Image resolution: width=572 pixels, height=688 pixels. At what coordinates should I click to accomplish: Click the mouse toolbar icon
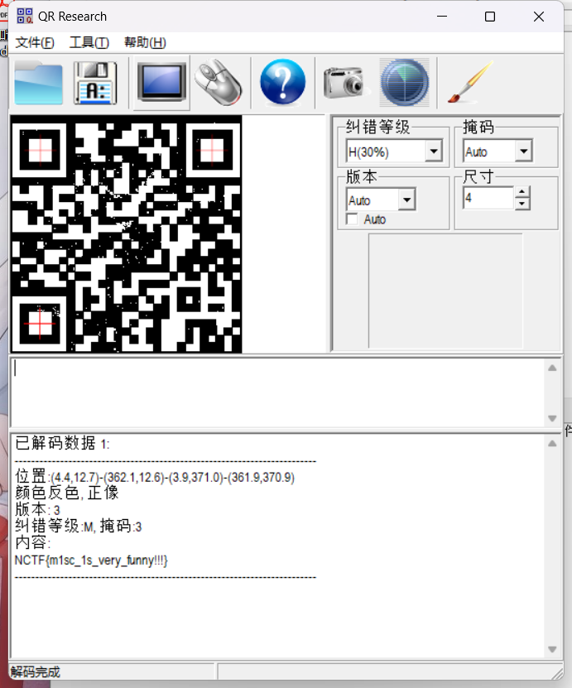coord(219,83)
